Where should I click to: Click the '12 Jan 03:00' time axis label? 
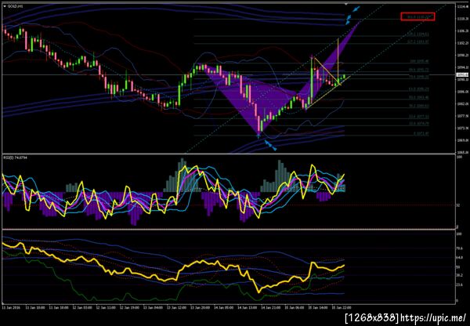click(x=81, y=308)
